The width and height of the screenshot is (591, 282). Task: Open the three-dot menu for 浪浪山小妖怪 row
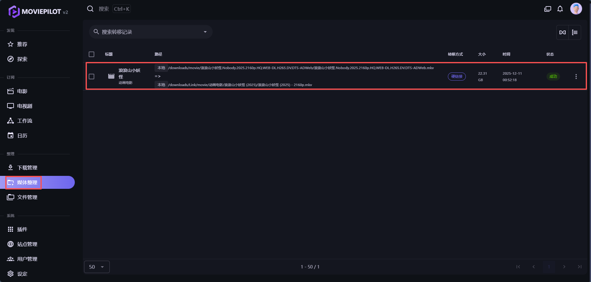[576, 77]
